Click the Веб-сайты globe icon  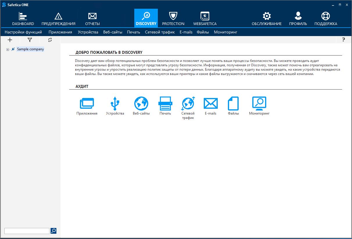(141, 104)
